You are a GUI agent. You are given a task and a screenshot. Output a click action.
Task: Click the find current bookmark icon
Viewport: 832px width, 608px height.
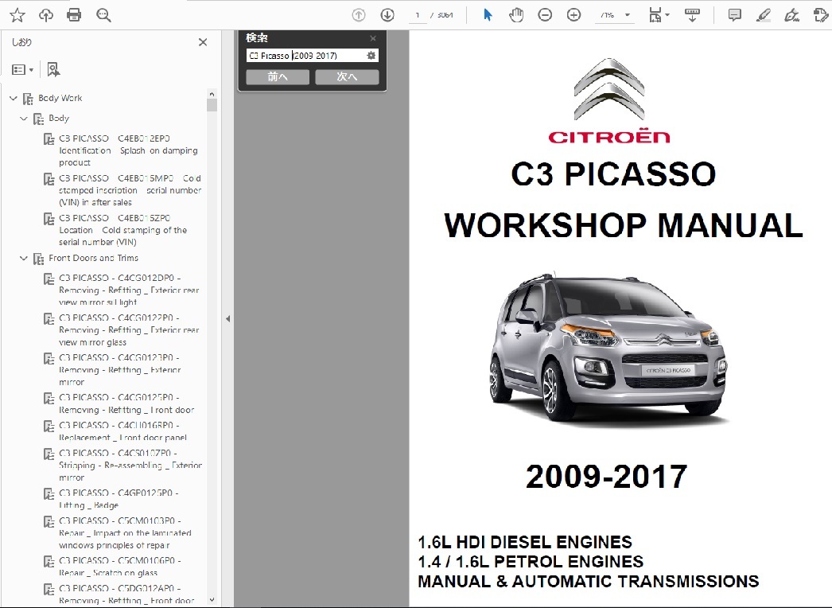click(53, 69)
